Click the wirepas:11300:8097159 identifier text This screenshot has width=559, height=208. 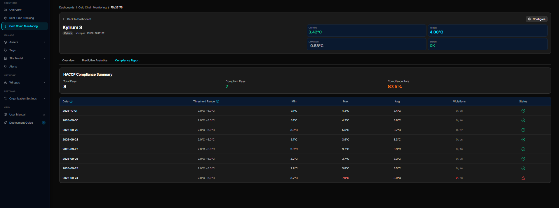(90, 33)
